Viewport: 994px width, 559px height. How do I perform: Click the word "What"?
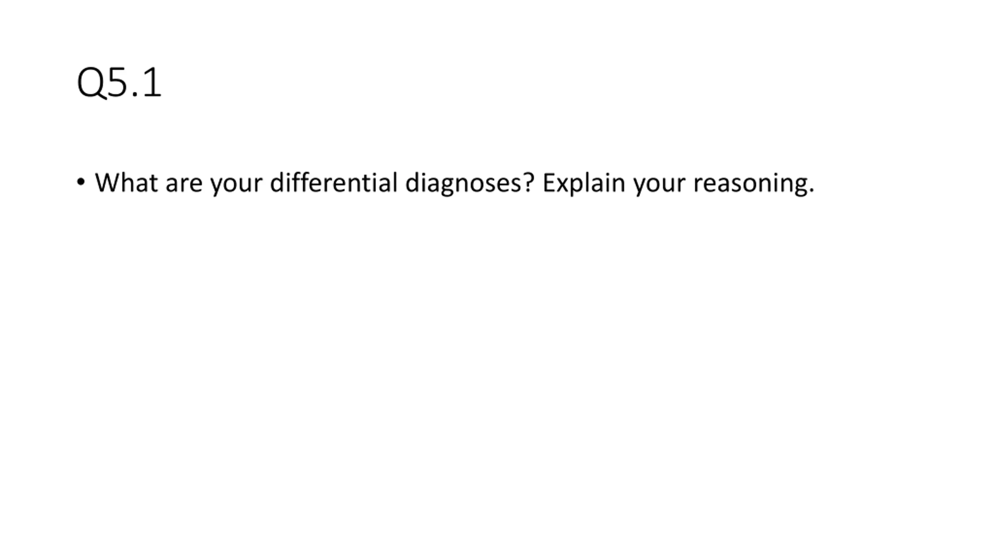click(126, 182)
